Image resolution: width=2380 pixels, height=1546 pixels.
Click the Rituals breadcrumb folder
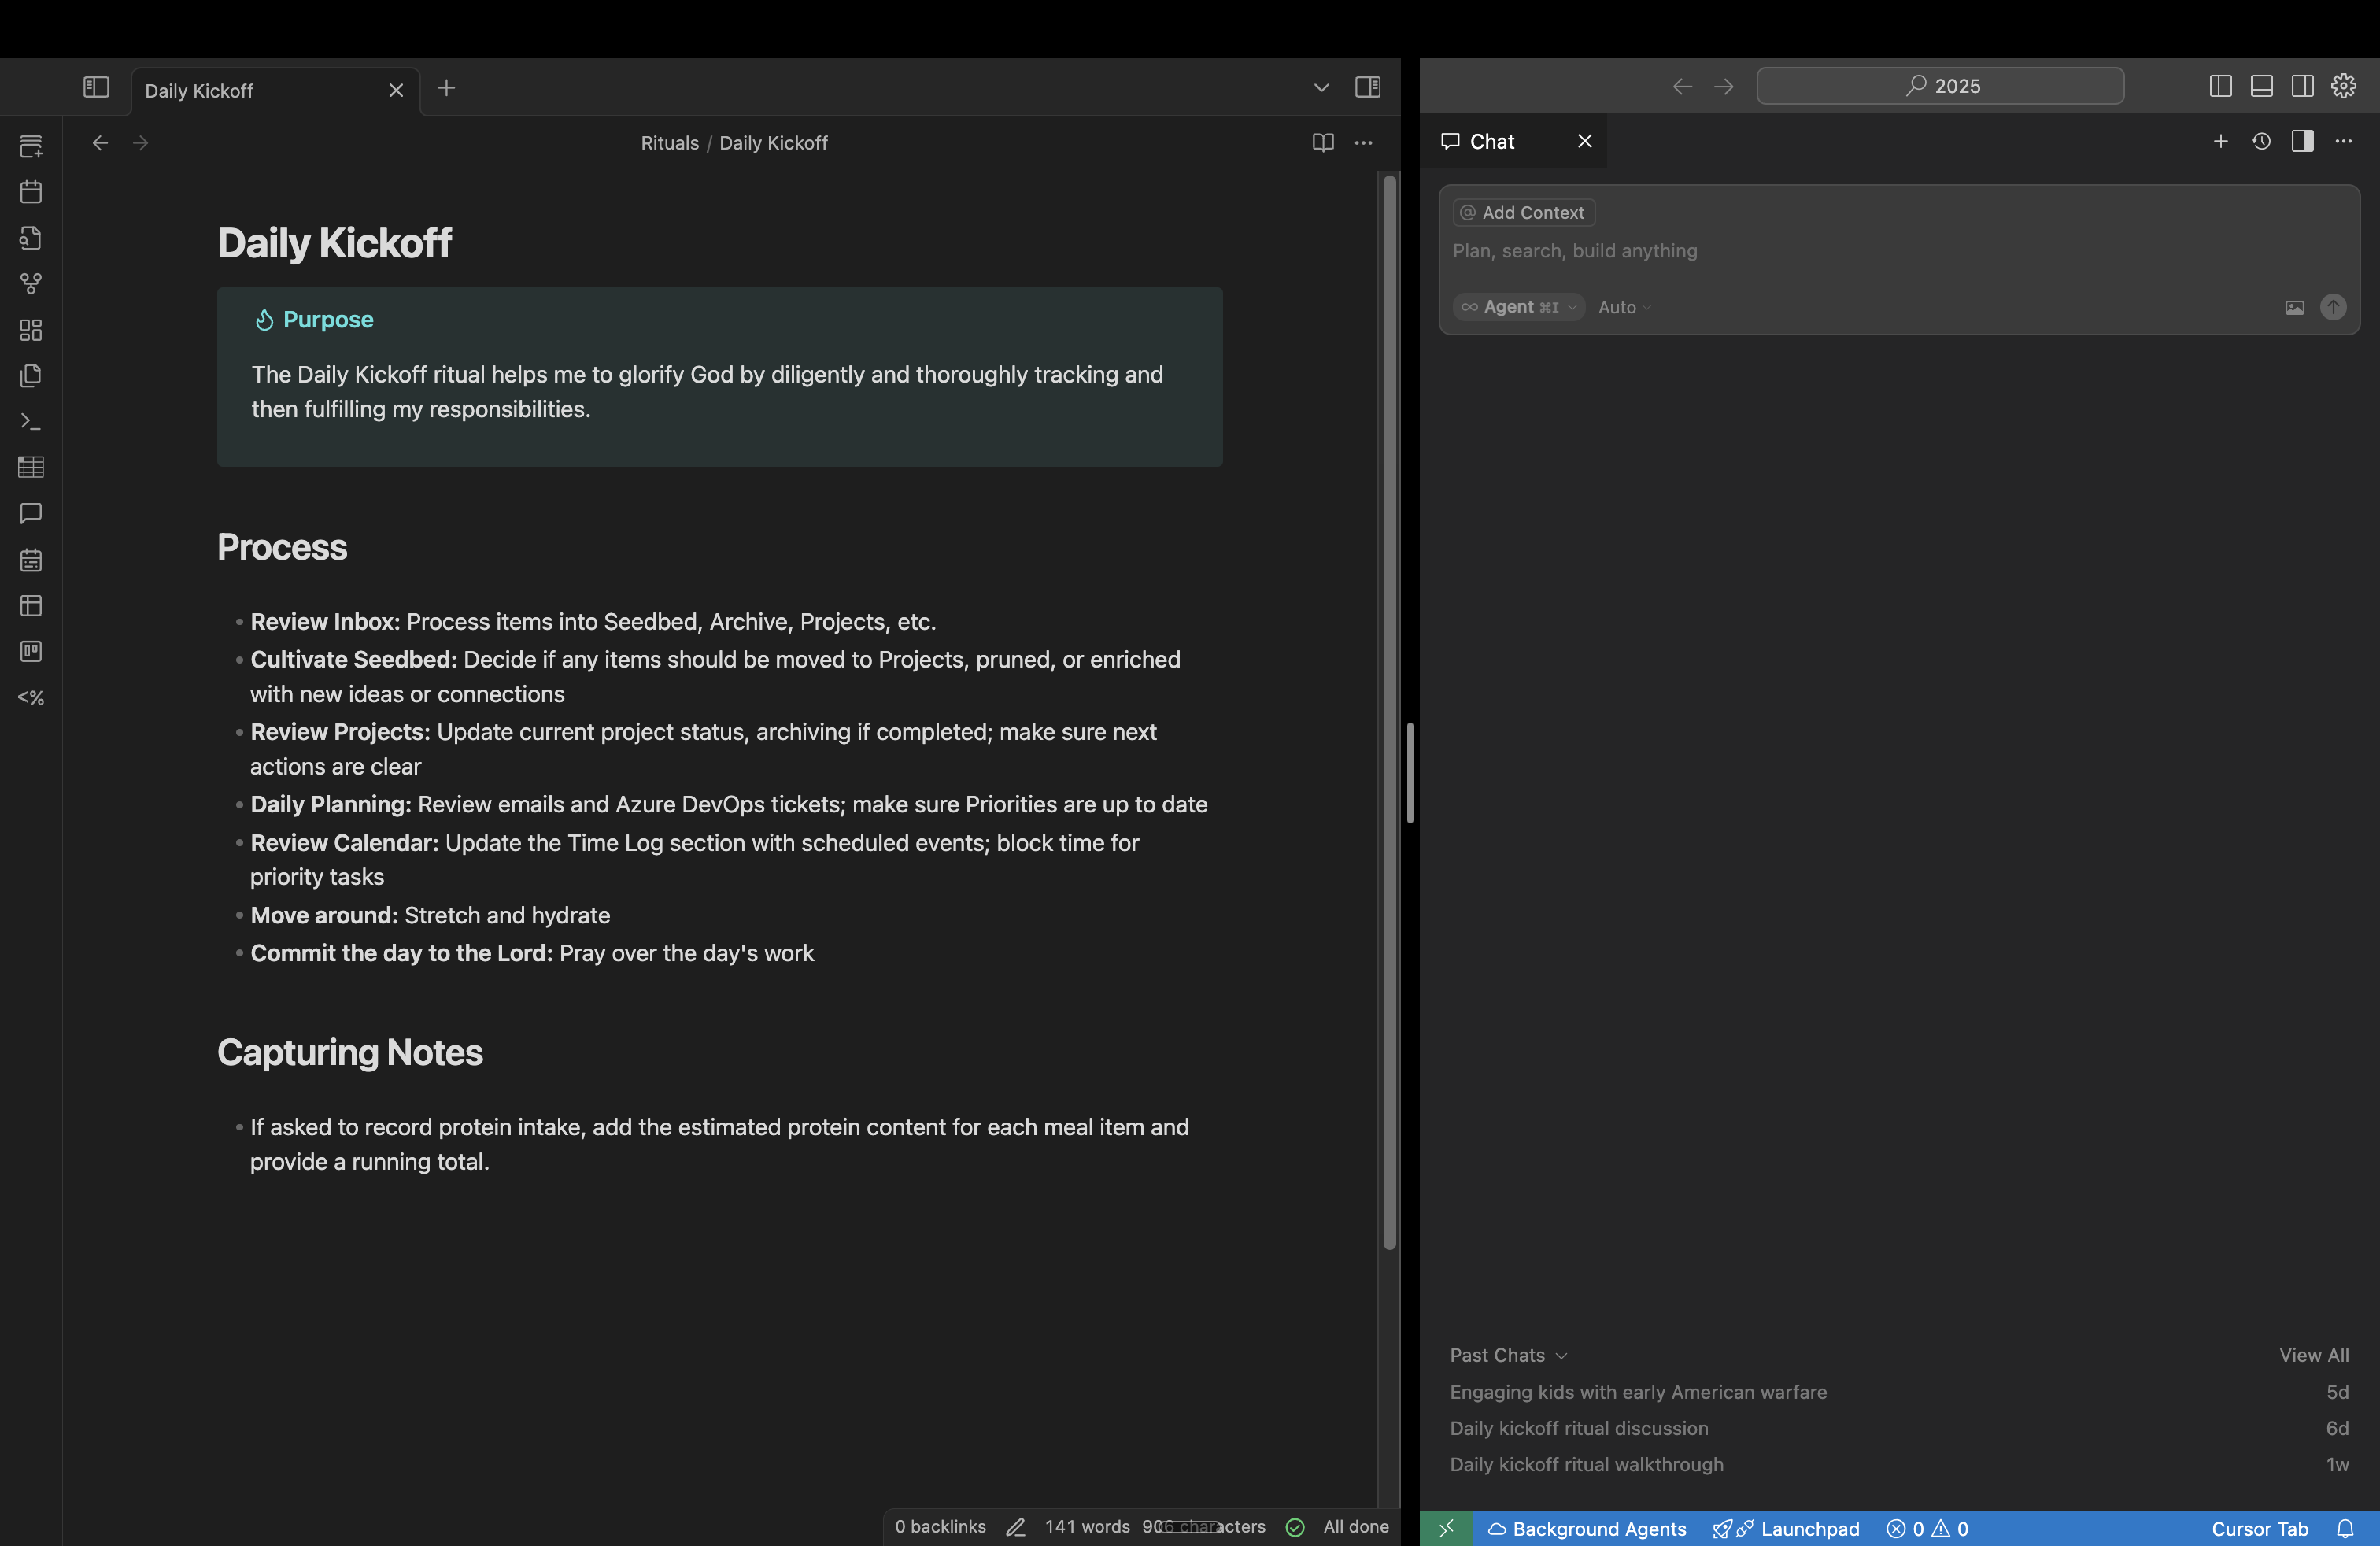point(670,143)
